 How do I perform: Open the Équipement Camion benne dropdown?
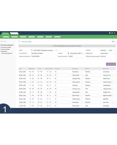point(115,53)
